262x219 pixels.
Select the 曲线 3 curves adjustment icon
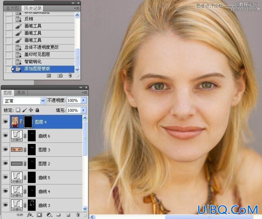17,205
